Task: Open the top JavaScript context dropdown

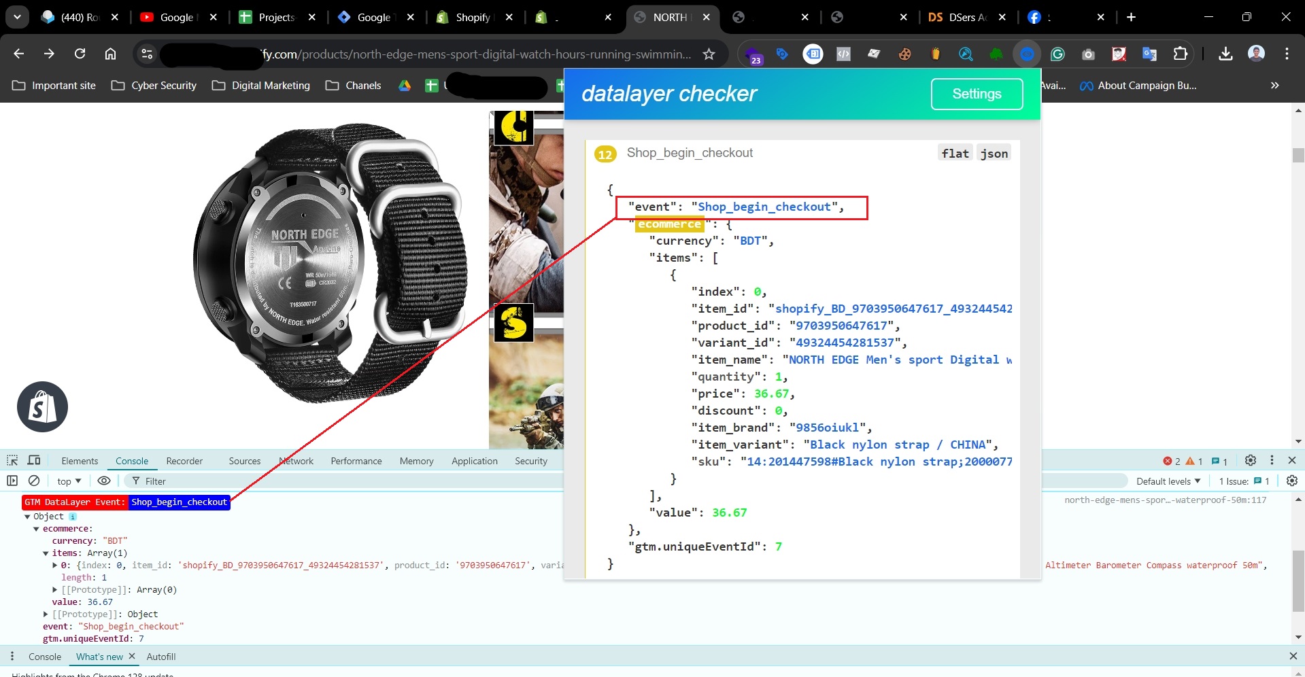Action: coord(69,481)
